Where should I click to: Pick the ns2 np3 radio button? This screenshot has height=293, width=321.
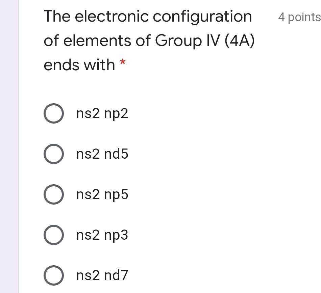54,235
